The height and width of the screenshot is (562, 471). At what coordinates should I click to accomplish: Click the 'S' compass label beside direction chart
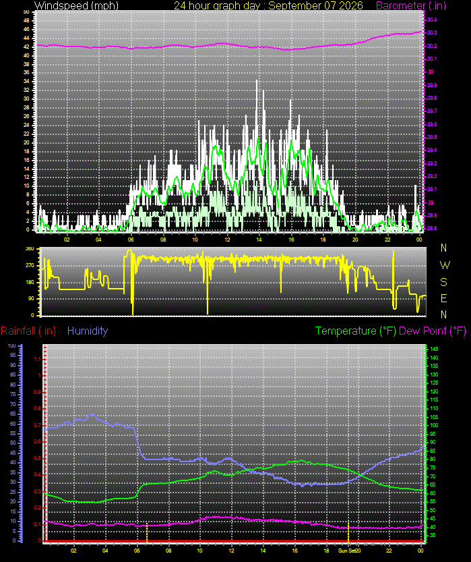point(444,282)
